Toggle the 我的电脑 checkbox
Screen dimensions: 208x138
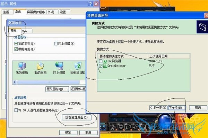coord(16,49)
